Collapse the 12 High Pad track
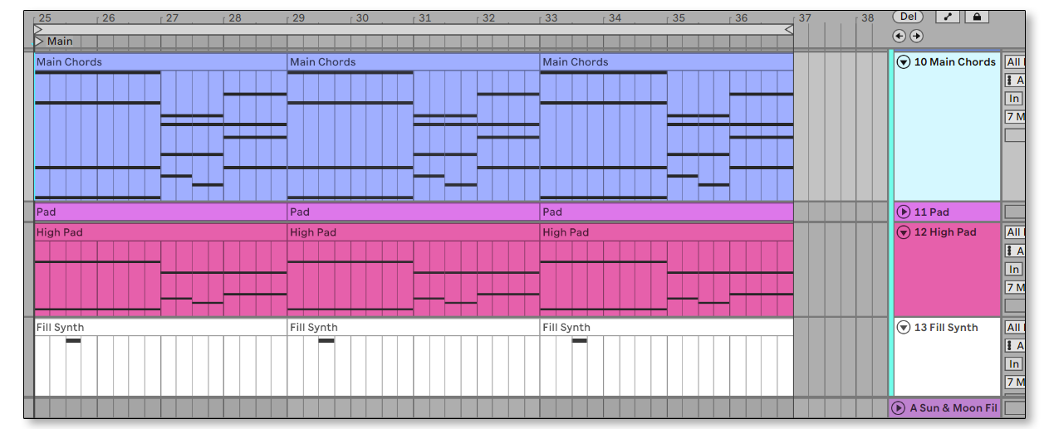Screen dimensions: 1049x429 [x=904, y=232]
